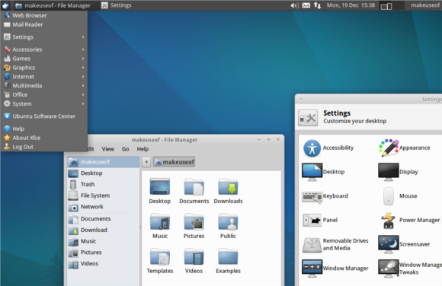Click the makeuseof user menu in panel
The image size is (442, 286).
tap(424, 5)
